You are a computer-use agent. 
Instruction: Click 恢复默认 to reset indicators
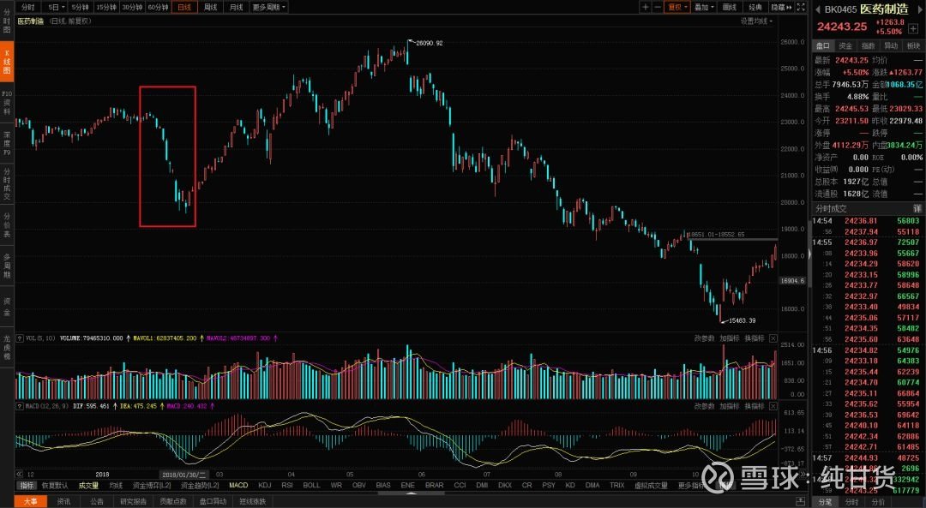(x=55, y=485)
